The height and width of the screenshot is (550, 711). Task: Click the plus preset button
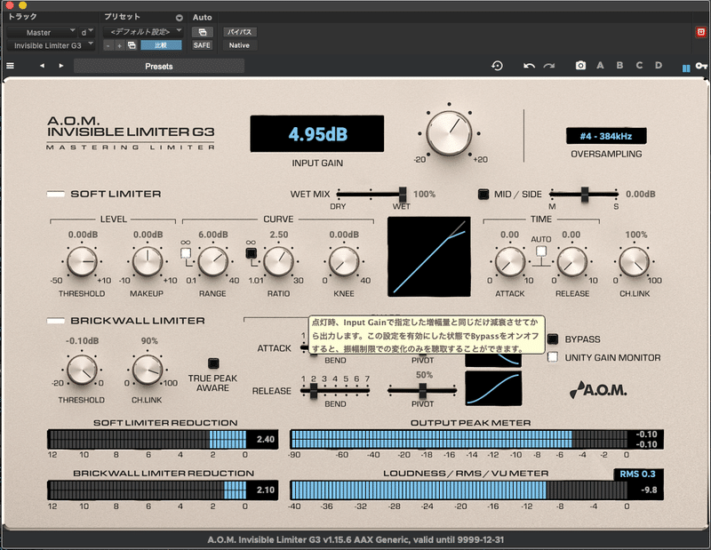pyautogui.click(x=119, y=45)
